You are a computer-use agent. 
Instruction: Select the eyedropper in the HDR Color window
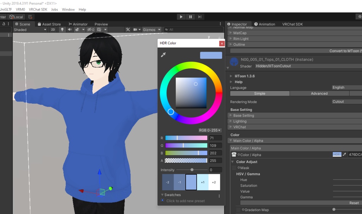[x=163, y=55]
